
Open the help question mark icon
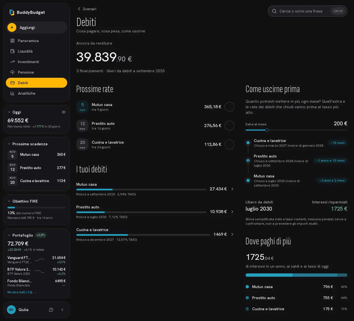pos(51,310)
